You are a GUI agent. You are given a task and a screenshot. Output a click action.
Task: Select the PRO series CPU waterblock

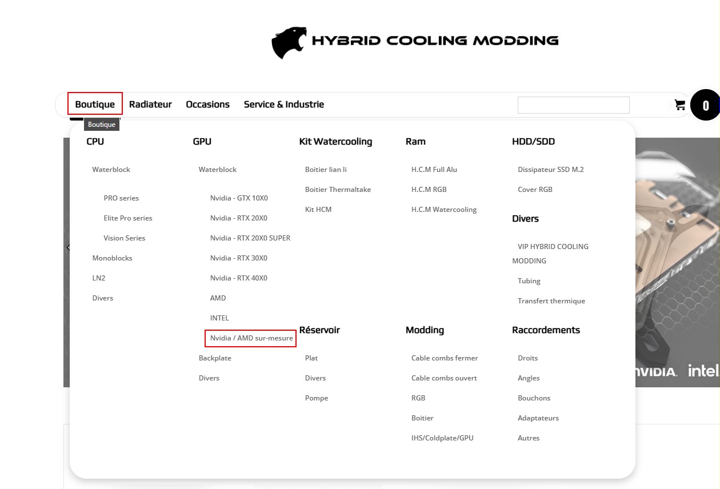pyautogui.click(x=121, y=198)
